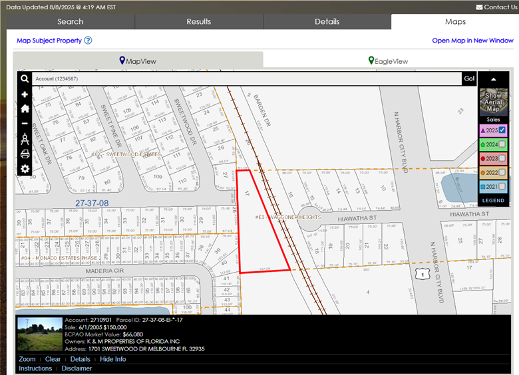
Task: Zoom in with the plus icon
Action: coord(25,95)
